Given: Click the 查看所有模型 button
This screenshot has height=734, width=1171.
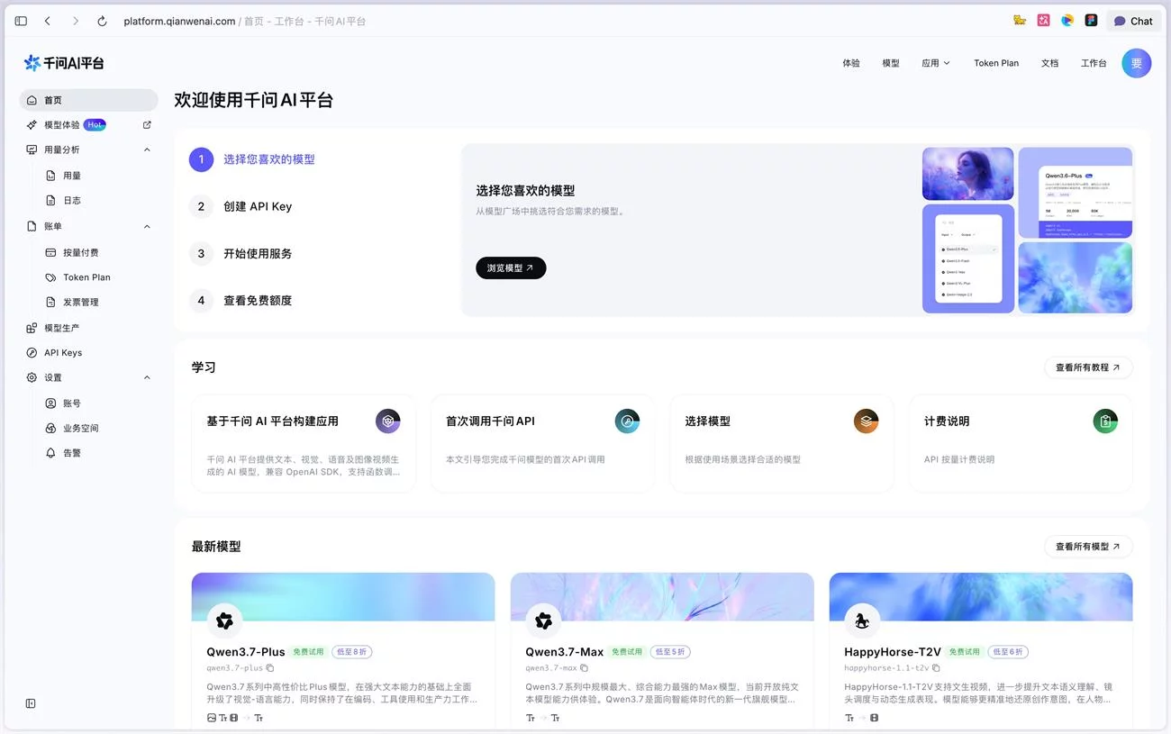Looking at the screenshot, I should tap(1088, 547).
